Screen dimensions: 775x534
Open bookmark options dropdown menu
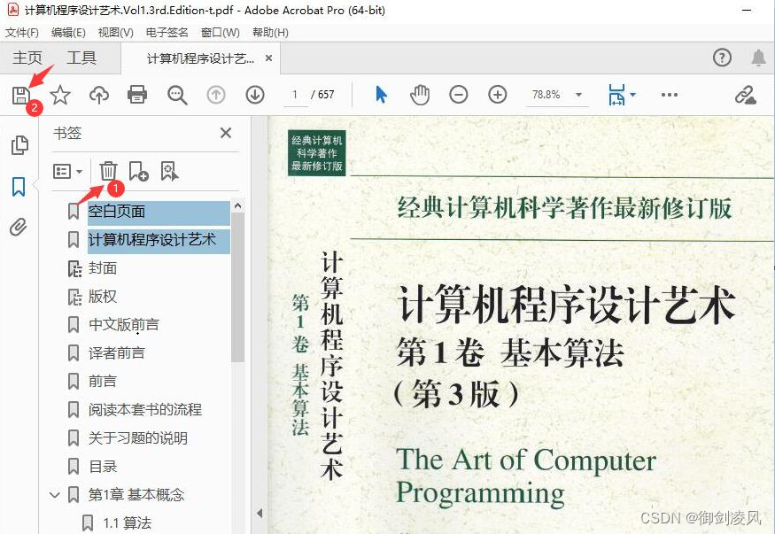pyautogui.click(x=67, y=172)
